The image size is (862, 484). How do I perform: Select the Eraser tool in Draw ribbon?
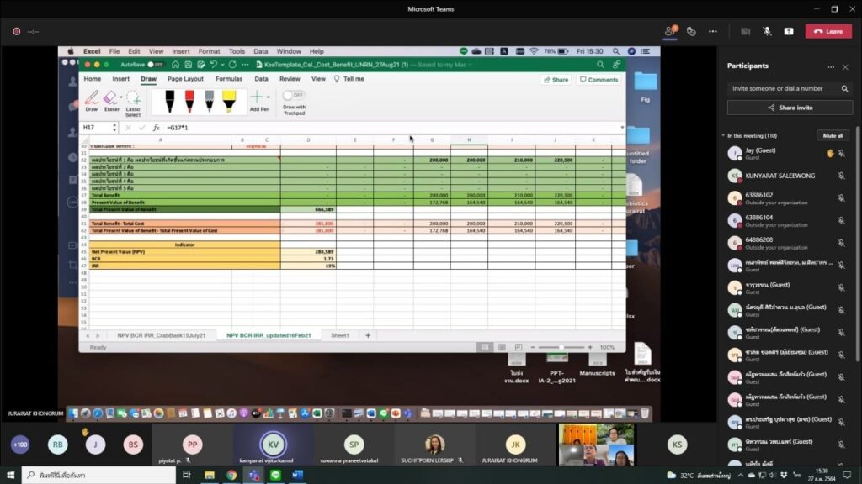(x=111, y=100)
